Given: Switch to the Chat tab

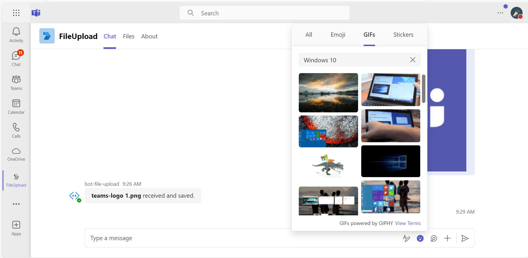Looking at the screenshot, I should pyautogui.click(x=110, y=36).
